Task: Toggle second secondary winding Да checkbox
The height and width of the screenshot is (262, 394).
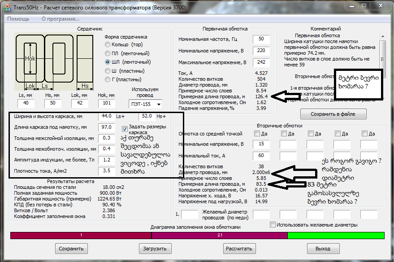Action: point(284,134)
